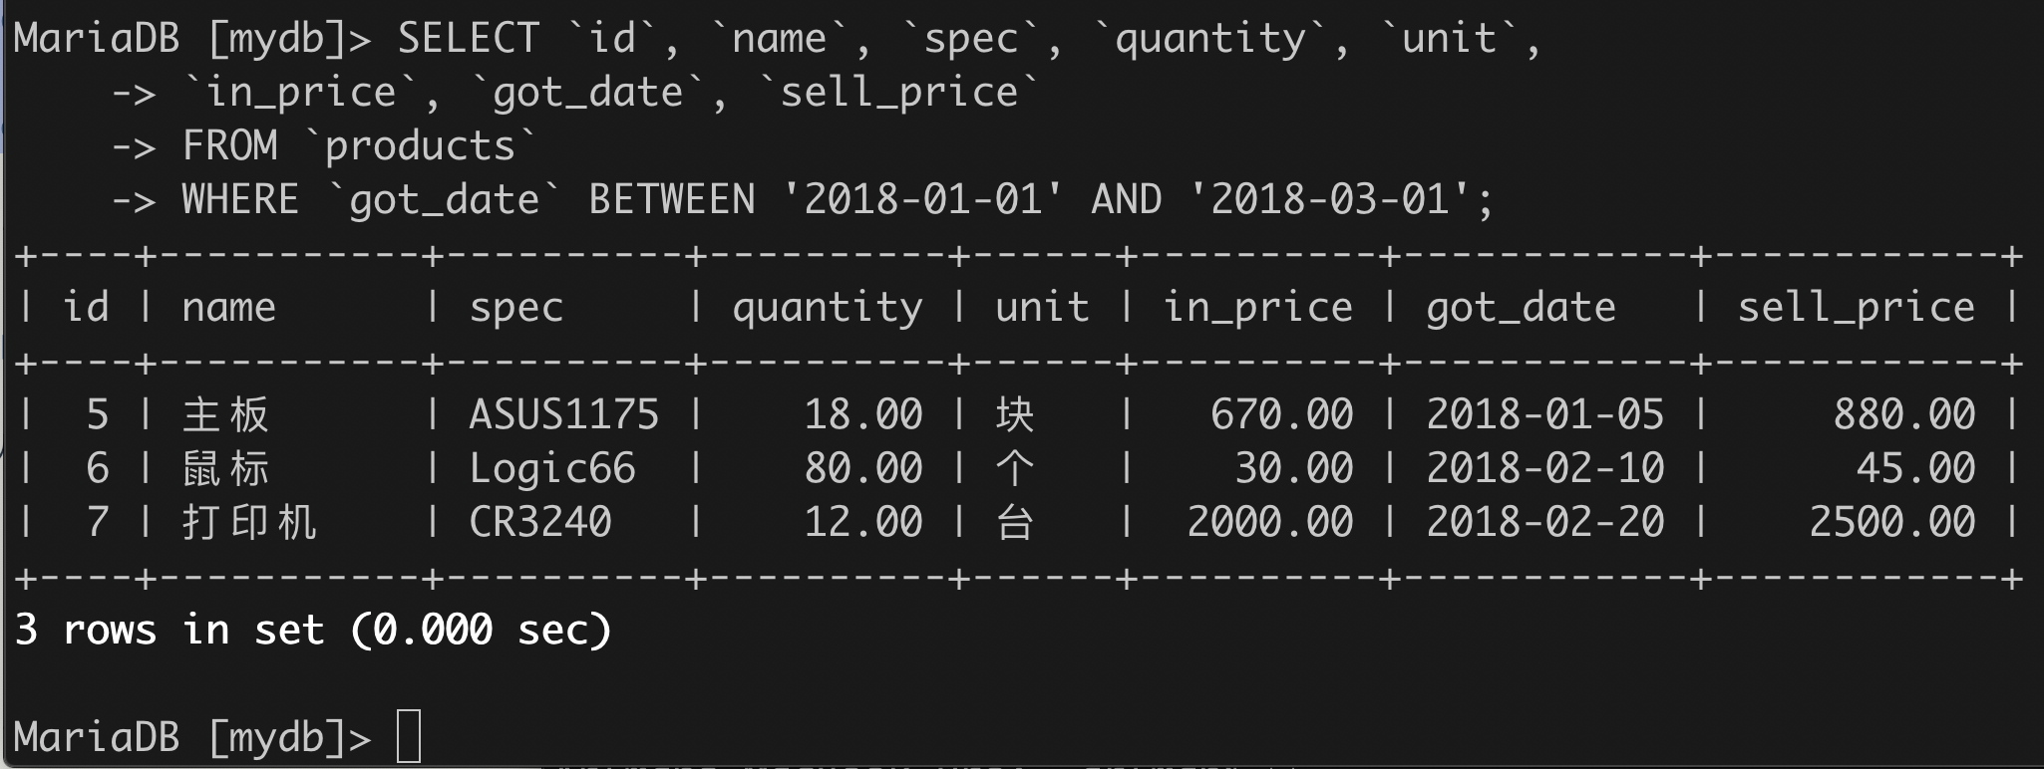
Task: Click the 'sell_price' column header
Action: click(1856, 307)
